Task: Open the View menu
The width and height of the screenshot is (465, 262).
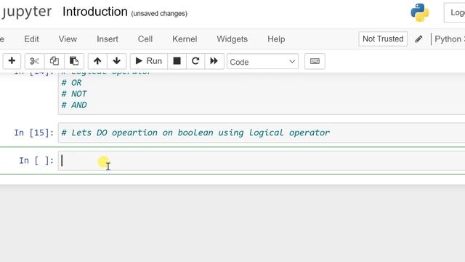Action: pos(68,39)
